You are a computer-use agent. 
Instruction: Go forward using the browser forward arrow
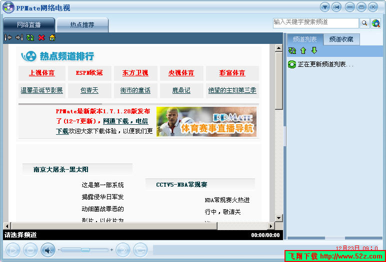(19, 37)
